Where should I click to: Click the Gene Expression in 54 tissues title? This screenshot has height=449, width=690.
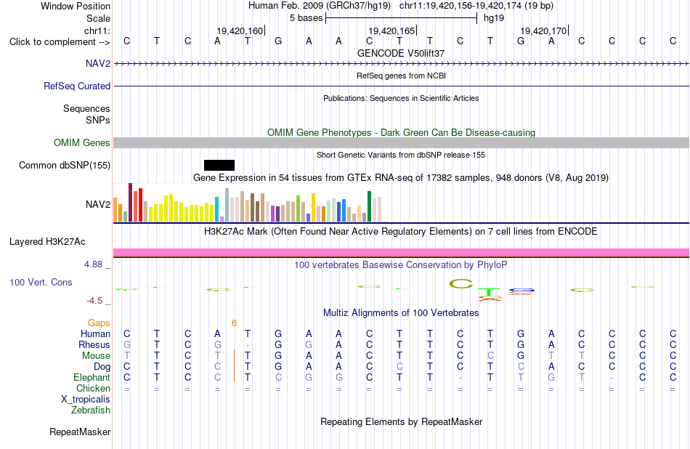click(x=401, y=178)
